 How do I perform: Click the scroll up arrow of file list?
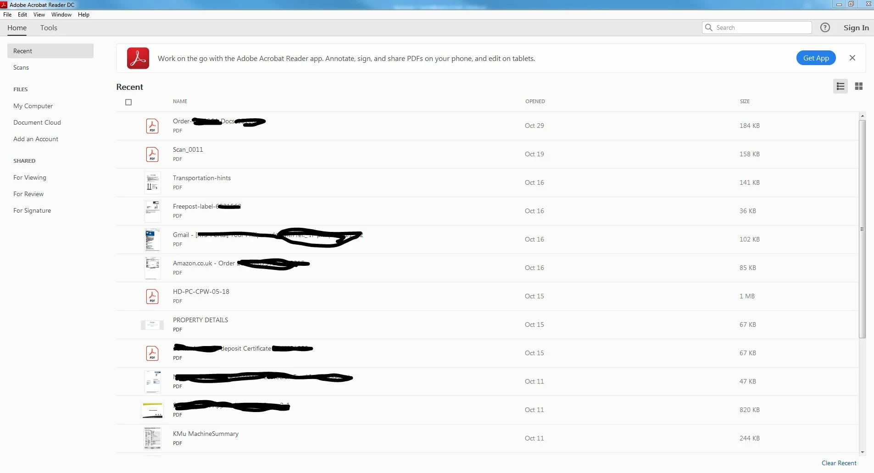click(863, 116)
